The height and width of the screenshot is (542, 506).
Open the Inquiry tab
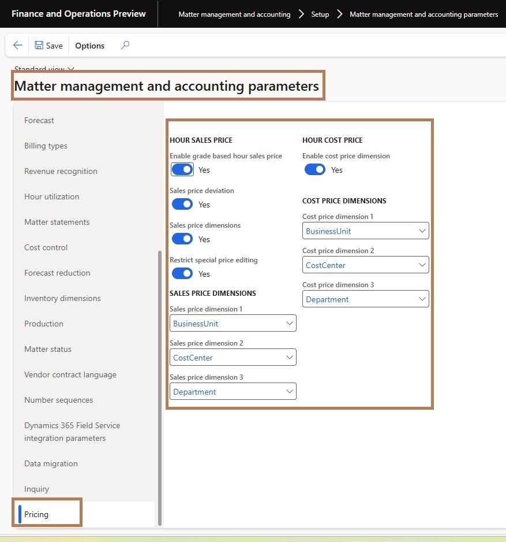36,489
